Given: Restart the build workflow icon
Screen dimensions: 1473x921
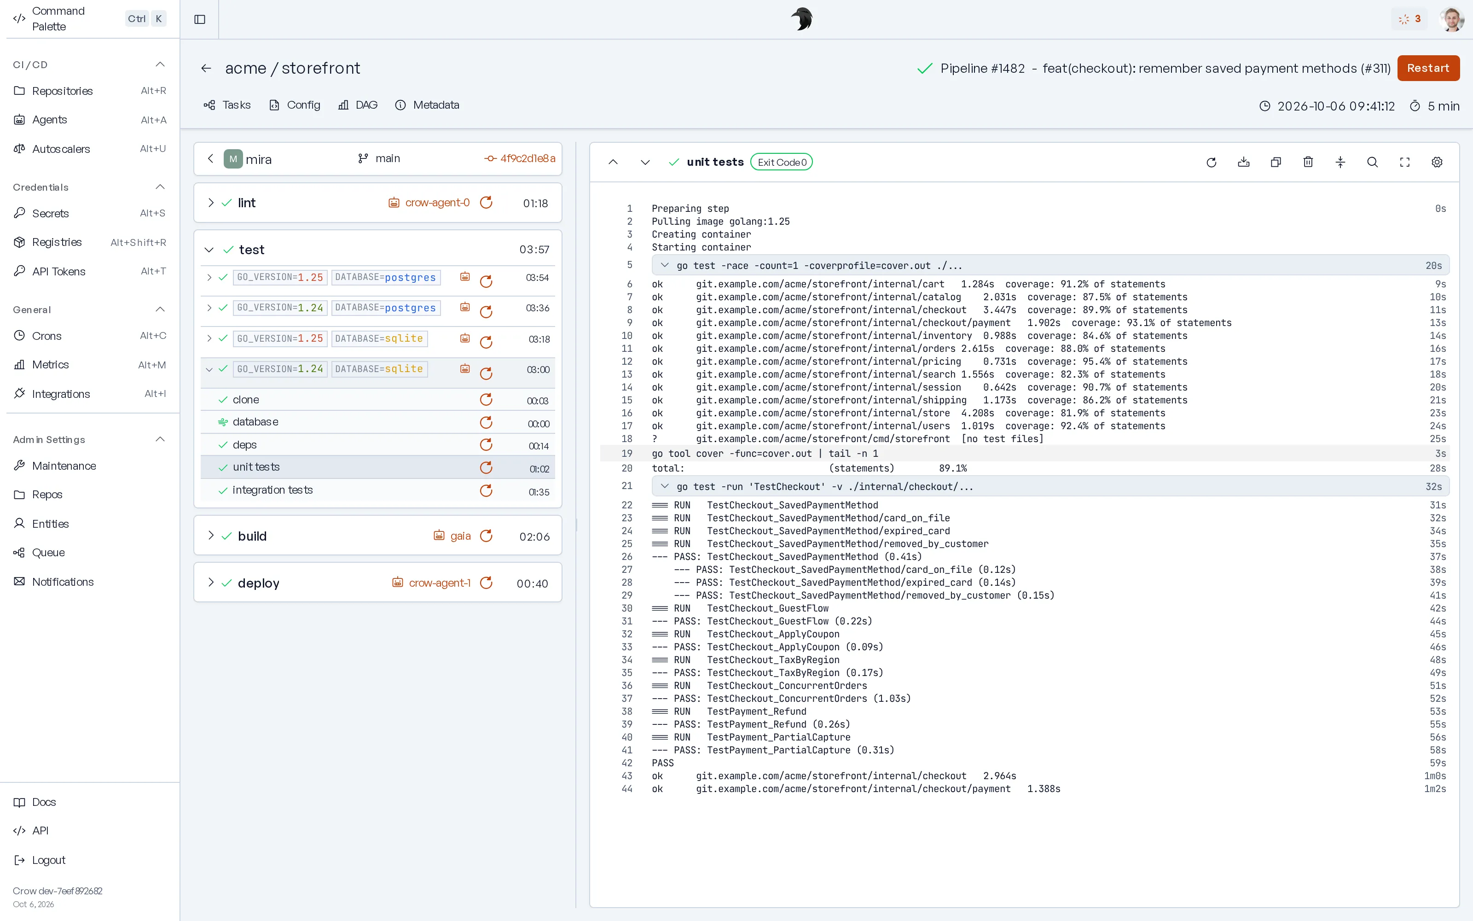Looking at the screenshot, I should point(487,536).
